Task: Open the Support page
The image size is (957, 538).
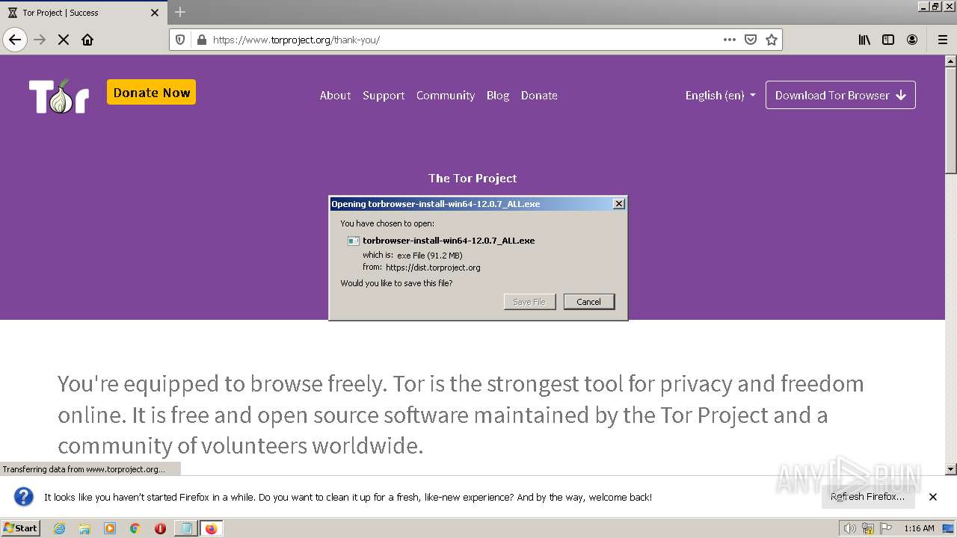Action: (384, 95)
